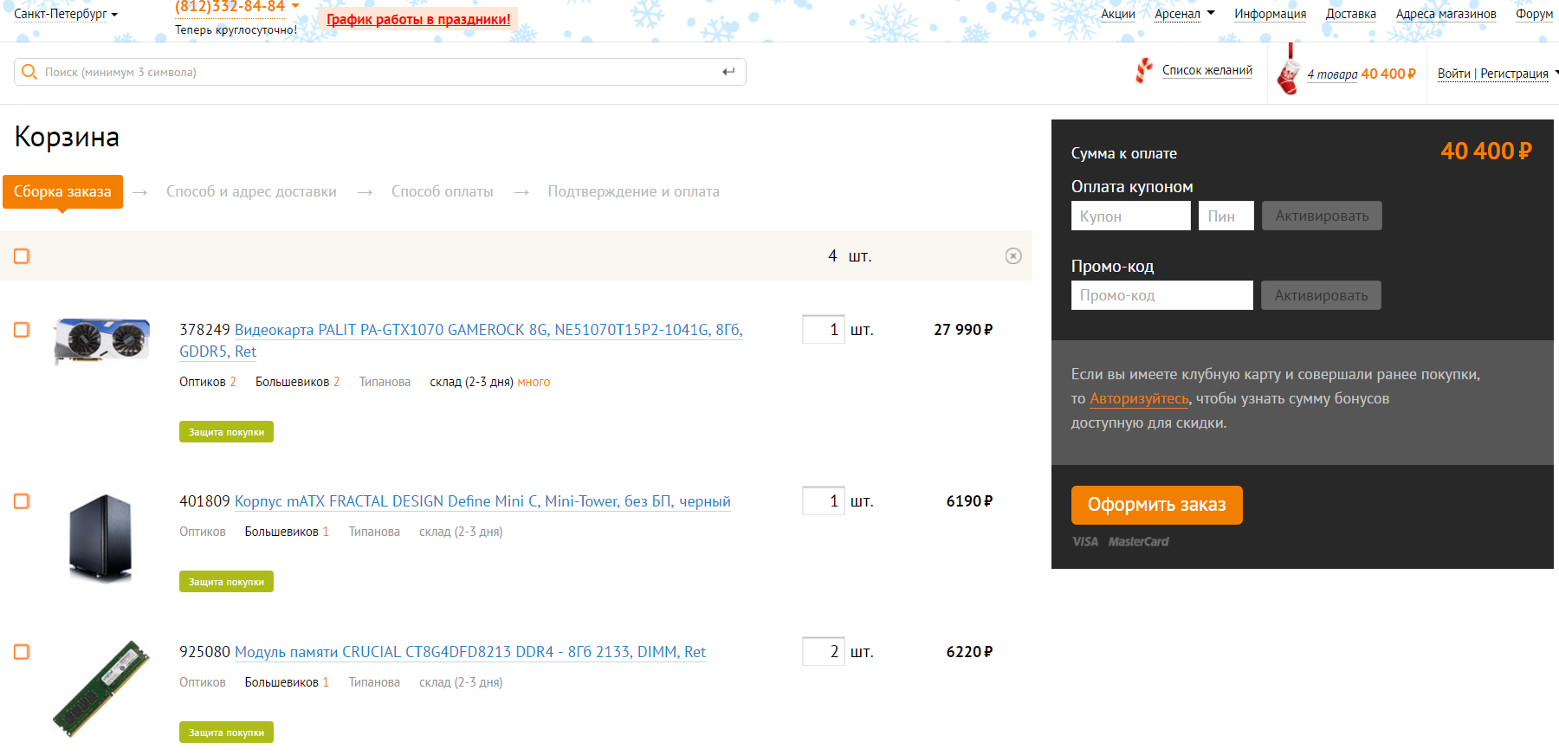Open Адреса магазинов in top menu

(x=1446, y=14)
